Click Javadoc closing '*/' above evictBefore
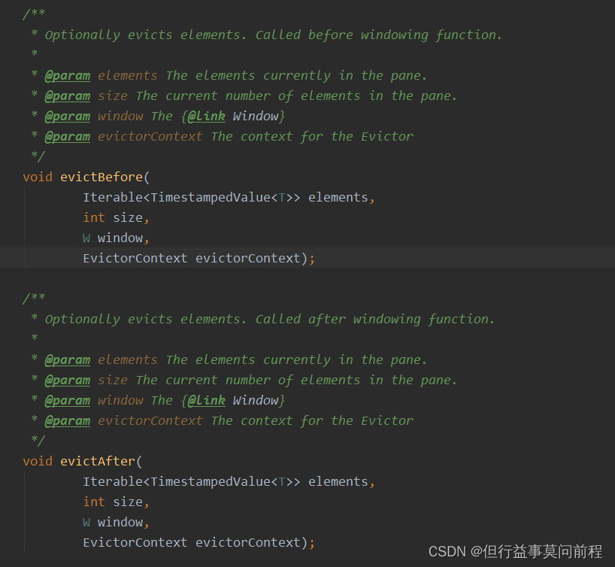 pos(38,156)
